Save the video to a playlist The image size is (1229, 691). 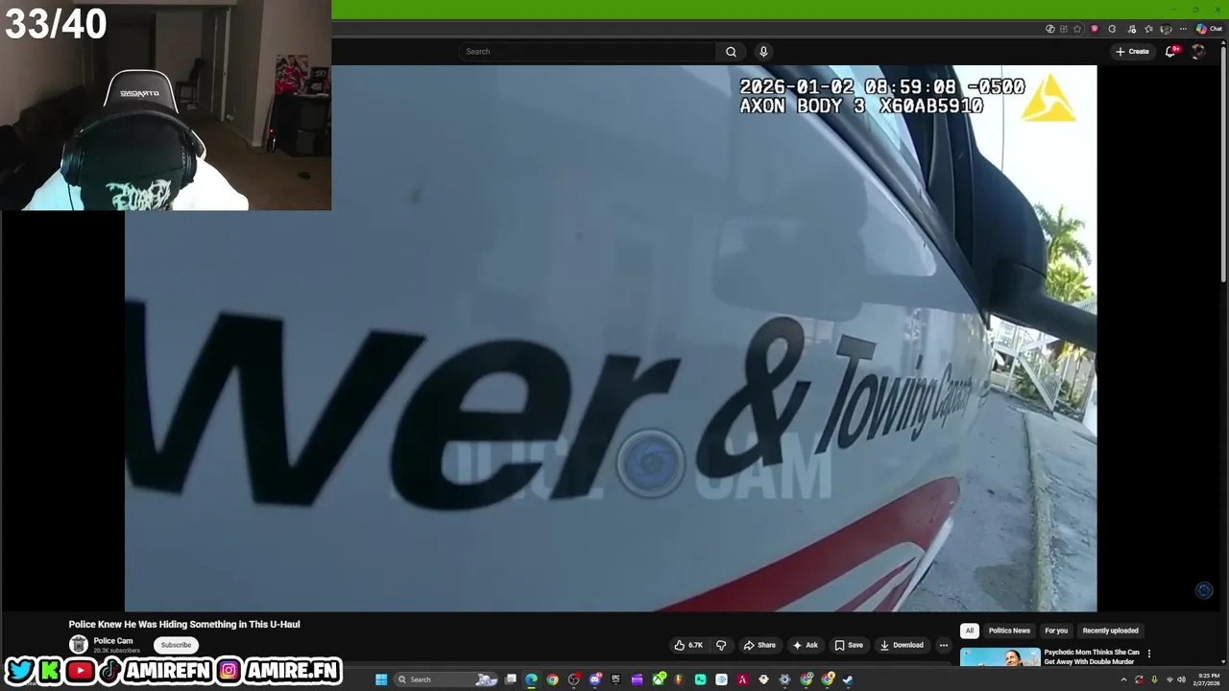pyautogui.click(x=849, y=645)
